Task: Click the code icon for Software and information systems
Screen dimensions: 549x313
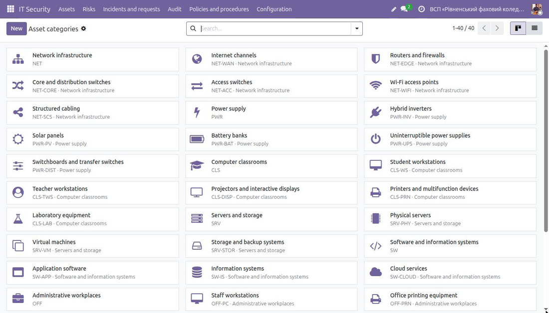Action: click(376, 246)
